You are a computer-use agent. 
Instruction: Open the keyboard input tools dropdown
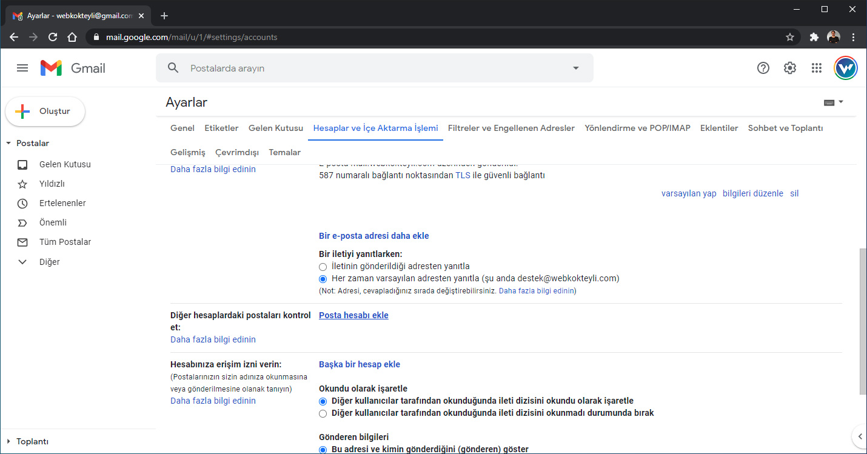click(x=834, y=102)
